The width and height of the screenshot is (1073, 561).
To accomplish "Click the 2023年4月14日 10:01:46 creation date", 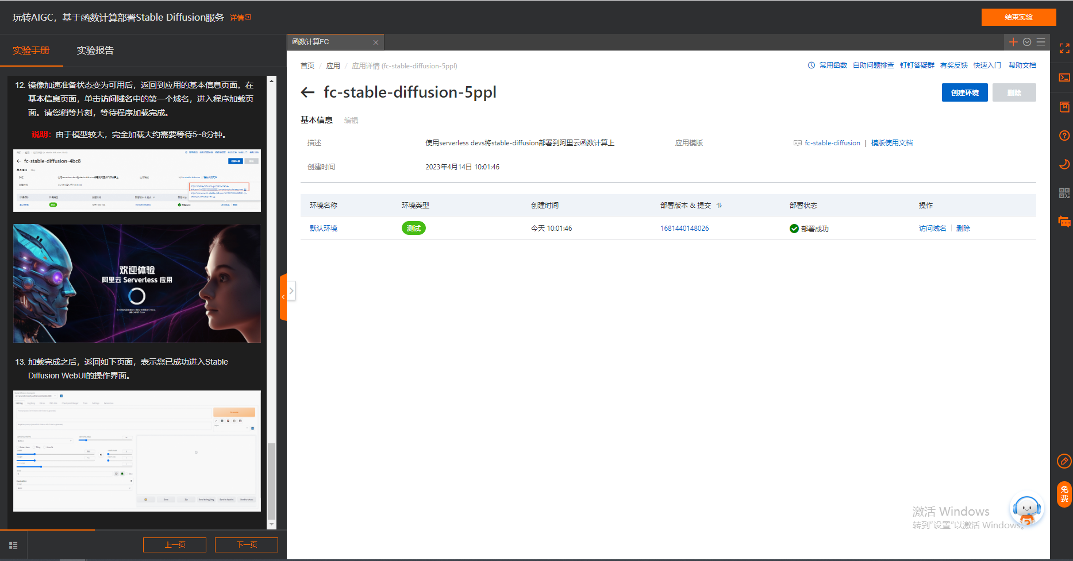I will coord(462,167).
